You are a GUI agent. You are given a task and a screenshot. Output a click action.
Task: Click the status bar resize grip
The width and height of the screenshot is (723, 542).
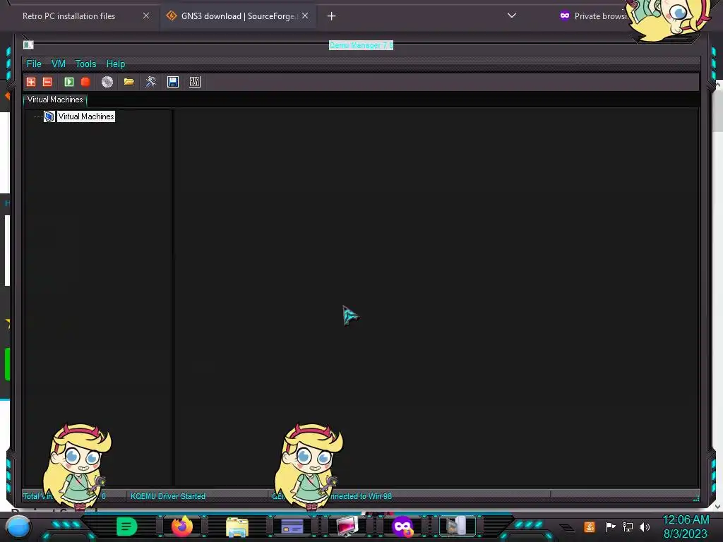coord(695,498)
